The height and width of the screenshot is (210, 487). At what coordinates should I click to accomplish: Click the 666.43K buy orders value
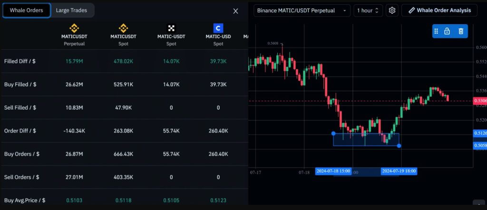tap(123, 154)
